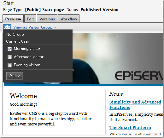This screenshot has height=138, width=164.
Task: Click the Good morning! greeting text
Action: pyautogui.click(x=23, y=104)
